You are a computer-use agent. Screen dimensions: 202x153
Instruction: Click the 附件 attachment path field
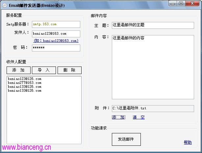(x=153, y=108)
